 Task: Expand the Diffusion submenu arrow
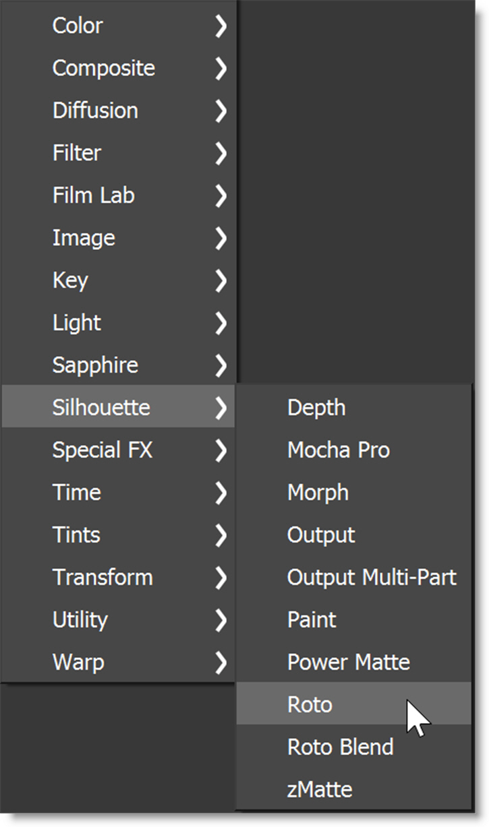[221, 111]
